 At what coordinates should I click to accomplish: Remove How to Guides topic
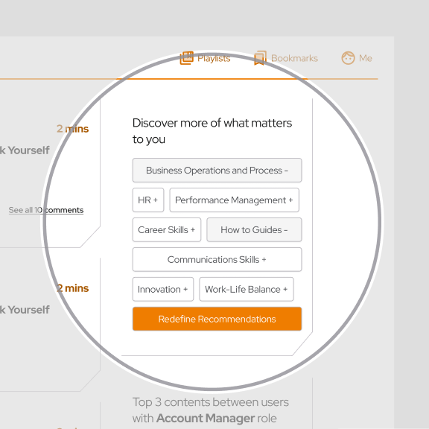pyautogui.click(x=254, y=230)
